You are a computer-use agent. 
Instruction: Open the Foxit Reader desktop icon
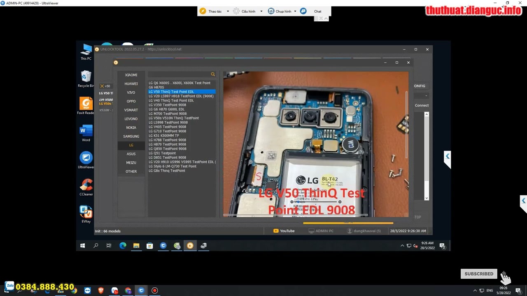click(86, 106)
